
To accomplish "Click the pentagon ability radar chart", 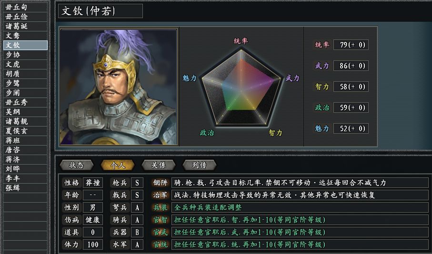I will tap(241, 87).
